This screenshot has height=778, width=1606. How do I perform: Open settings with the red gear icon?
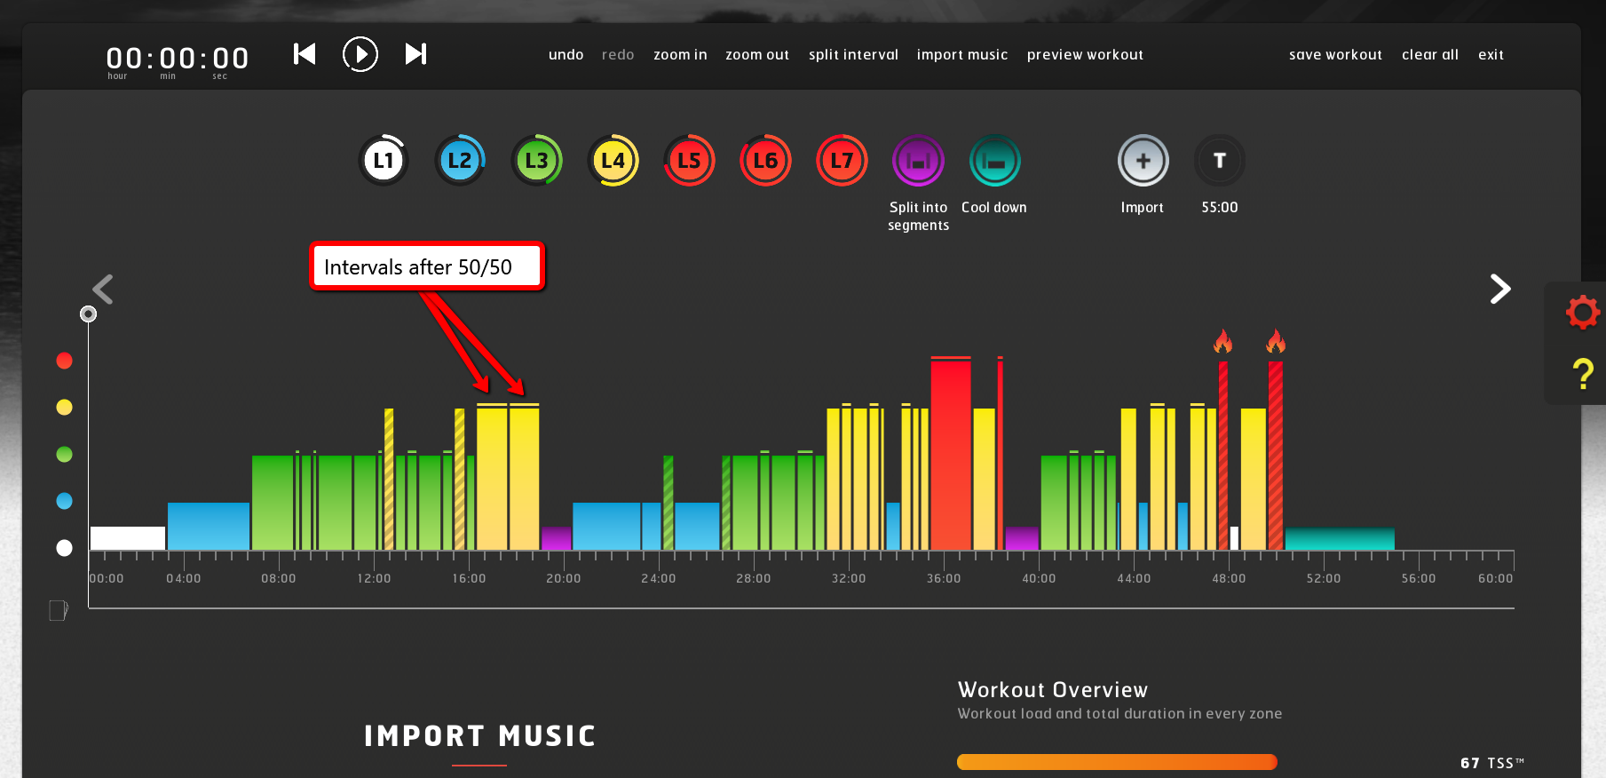coord(1582,313)
